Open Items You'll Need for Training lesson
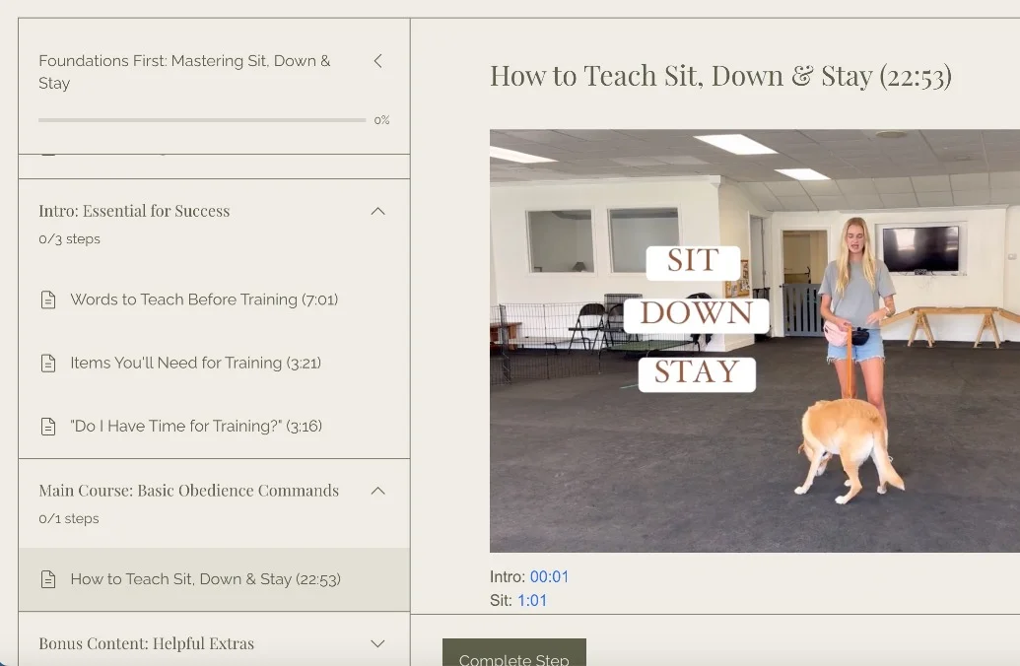 click(x=195, y=364)
